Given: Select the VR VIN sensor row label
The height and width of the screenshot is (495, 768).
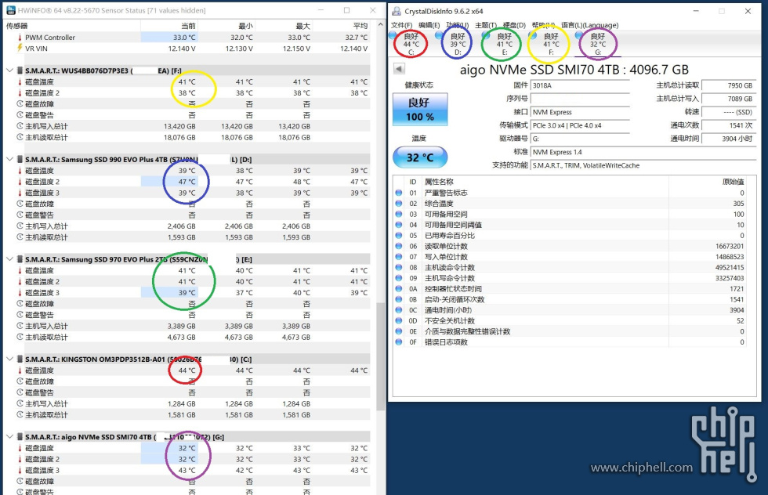Looking at the screenshot, I should click(36, 49).
